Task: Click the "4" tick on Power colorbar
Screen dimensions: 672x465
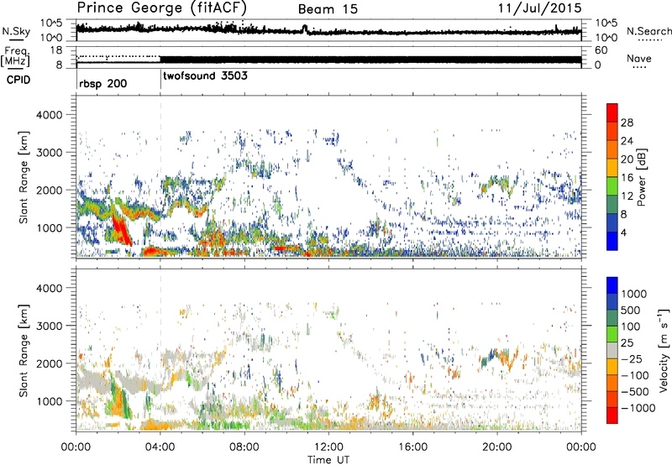Action: click(623, 232)
